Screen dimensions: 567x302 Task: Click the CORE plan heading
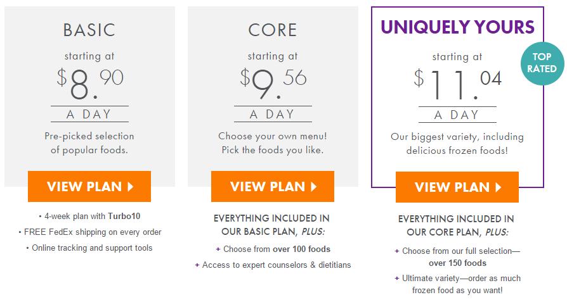(x=273, y=30)
